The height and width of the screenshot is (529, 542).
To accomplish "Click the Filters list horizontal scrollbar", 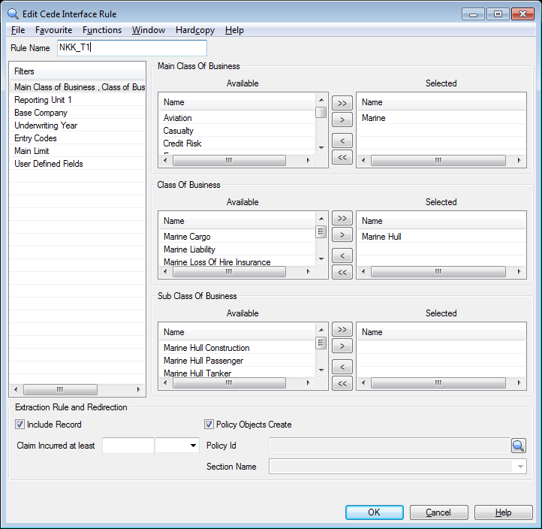I will click(77, 390).
